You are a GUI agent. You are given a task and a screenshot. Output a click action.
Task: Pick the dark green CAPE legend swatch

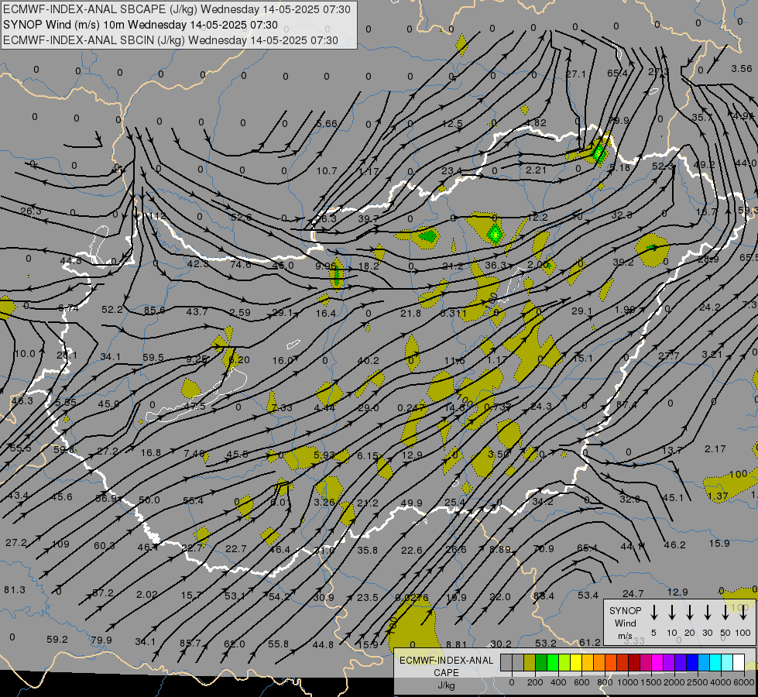pos(541,662)
